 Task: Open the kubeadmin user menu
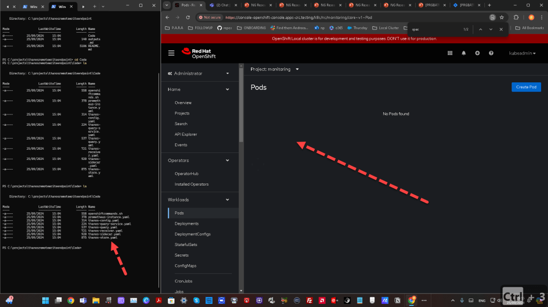[x=522, y=53]
